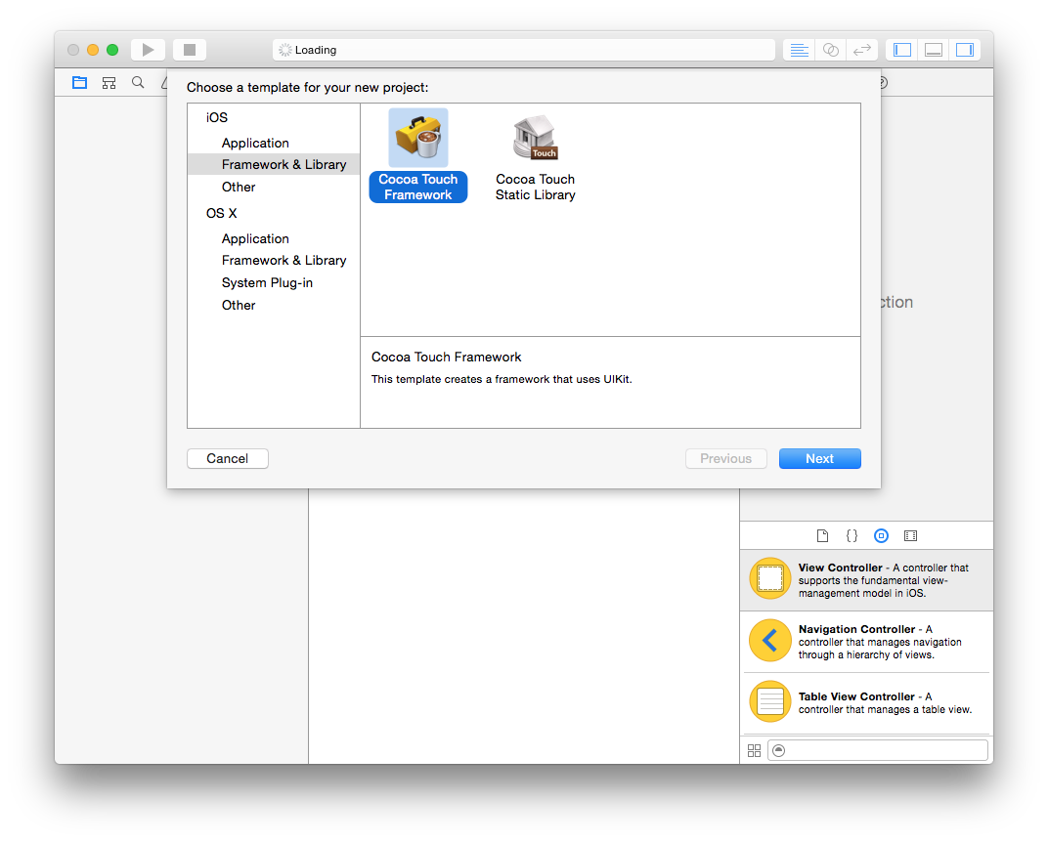The width and height of the screenshot is (1048, 842).
Task: Select the Cocoa Touch Framework template
Action: [417, 155]
